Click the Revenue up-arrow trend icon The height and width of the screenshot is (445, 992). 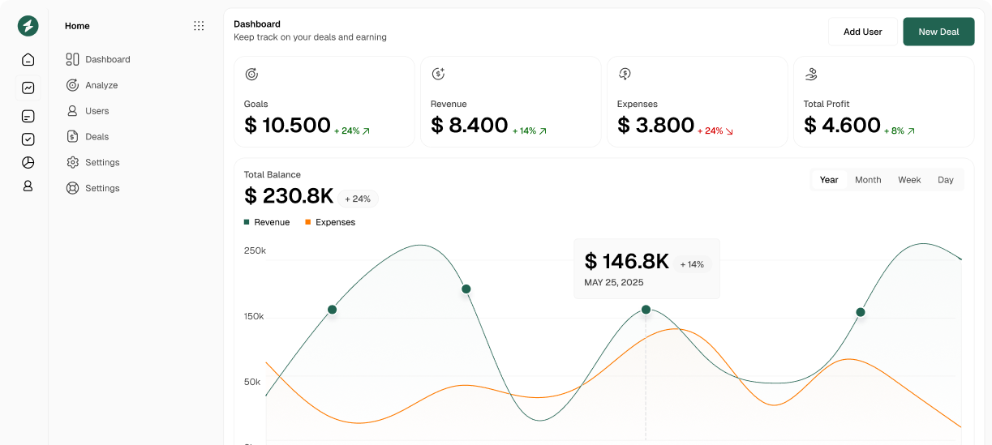pos(543,131)
